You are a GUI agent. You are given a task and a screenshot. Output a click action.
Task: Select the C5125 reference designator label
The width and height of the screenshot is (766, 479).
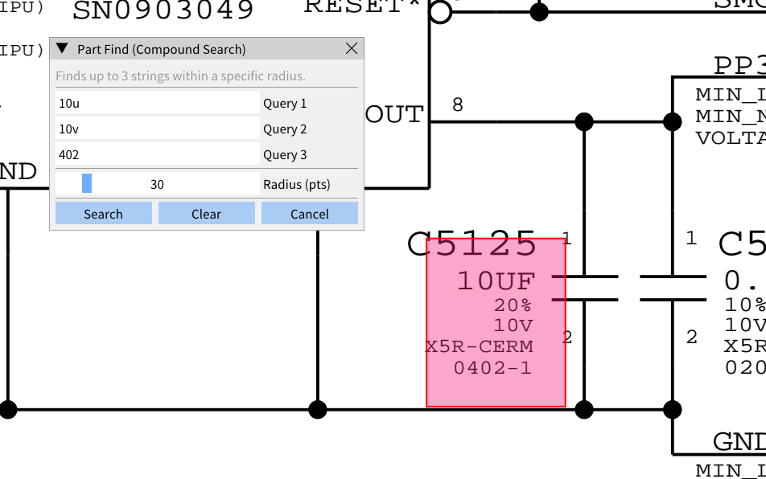point(472,242)
